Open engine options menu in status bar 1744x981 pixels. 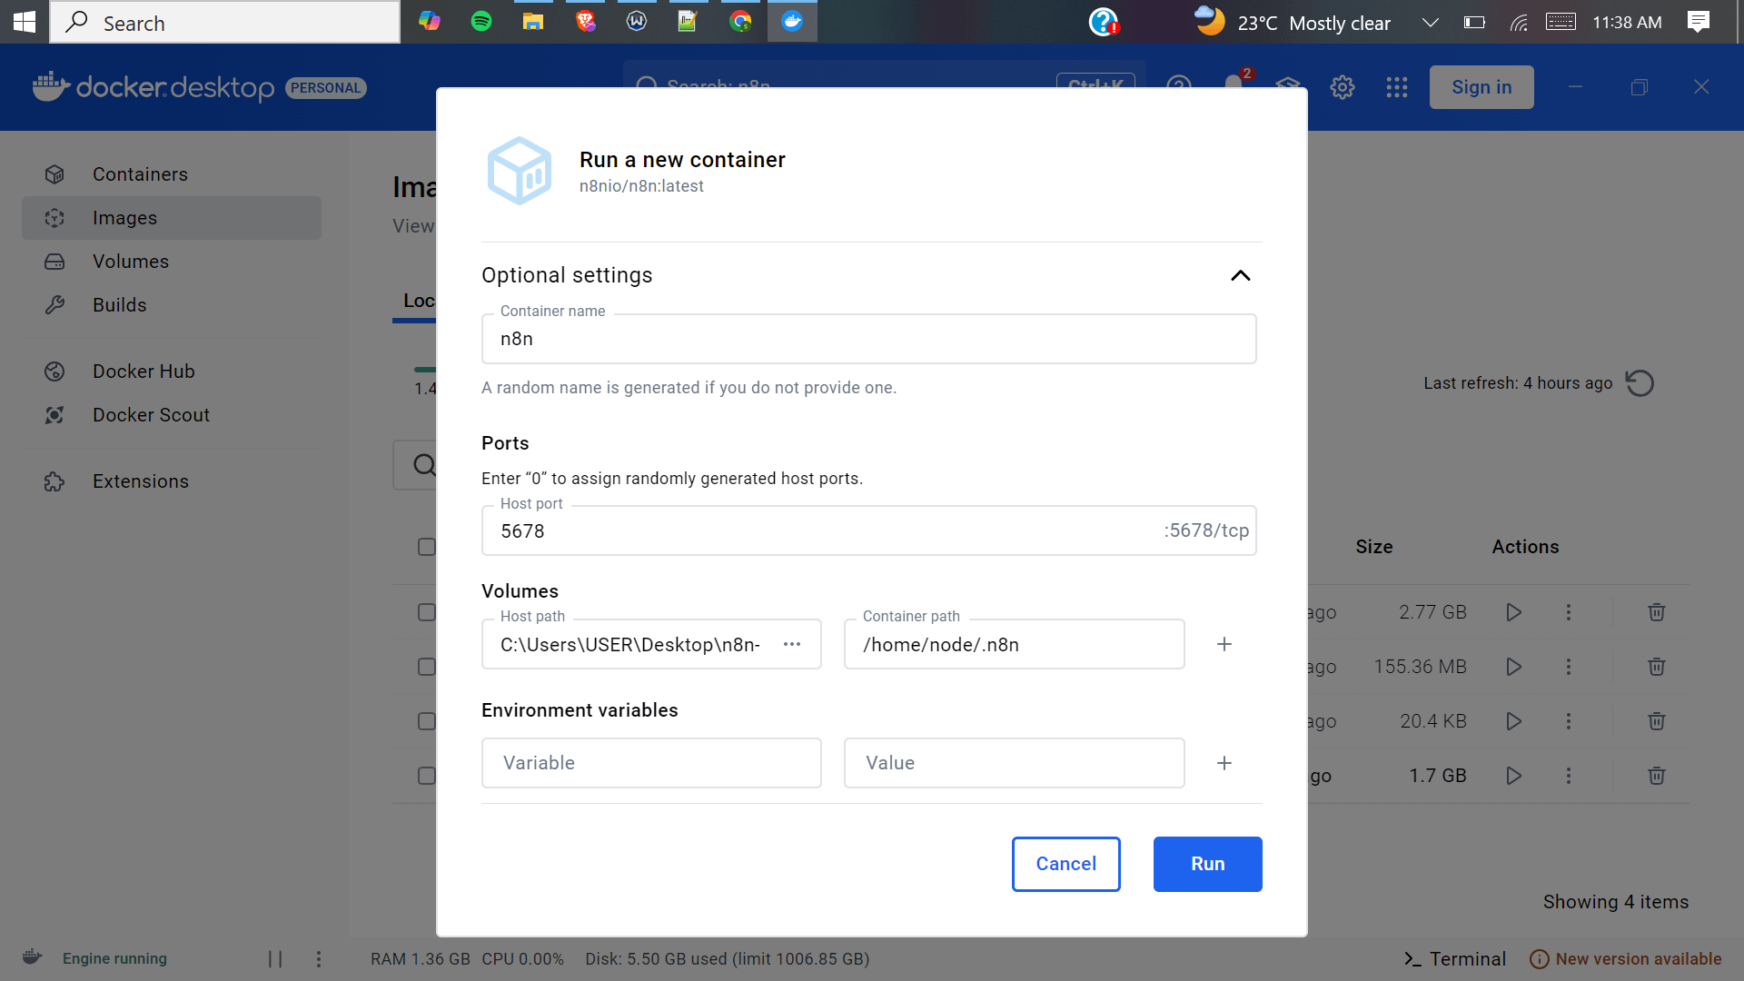(319, 959)
